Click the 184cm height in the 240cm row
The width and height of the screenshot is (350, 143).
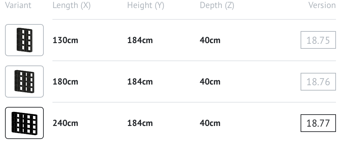coord(140,123)
